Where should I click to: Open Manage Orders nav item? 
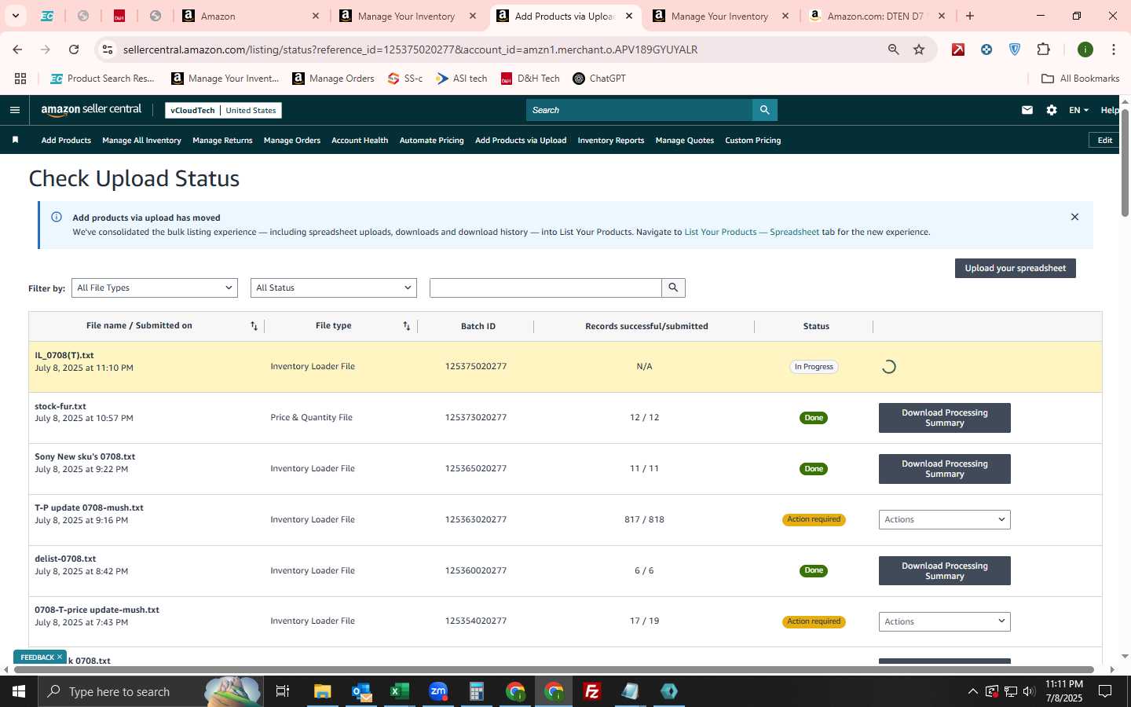[292, 141]
